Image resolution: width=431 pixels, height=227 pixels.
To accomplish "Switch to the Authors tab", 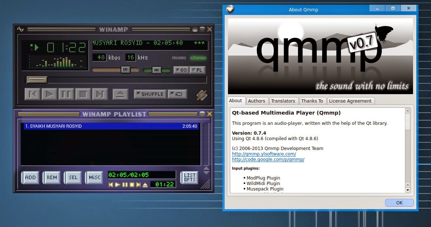I will click(x=257, y=101).
